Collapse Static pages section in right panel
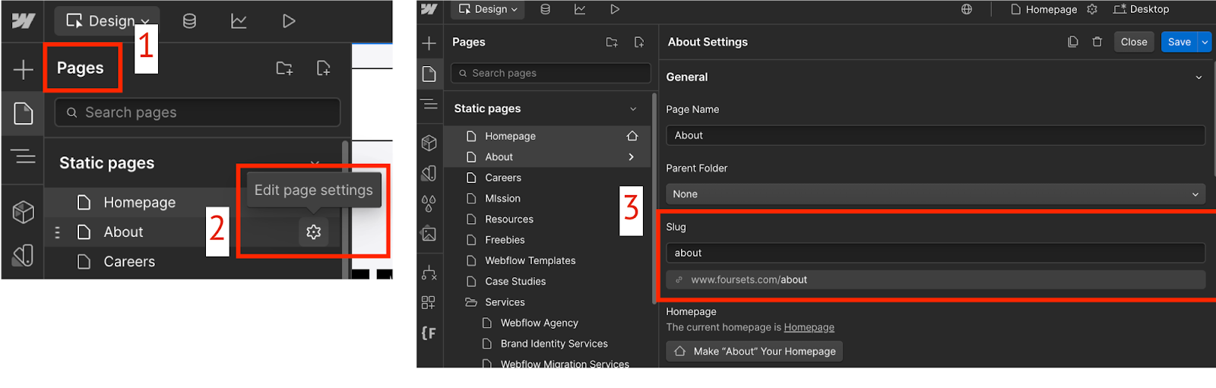Viewport: 1216px width, 388px height. [x=633, y=109]
